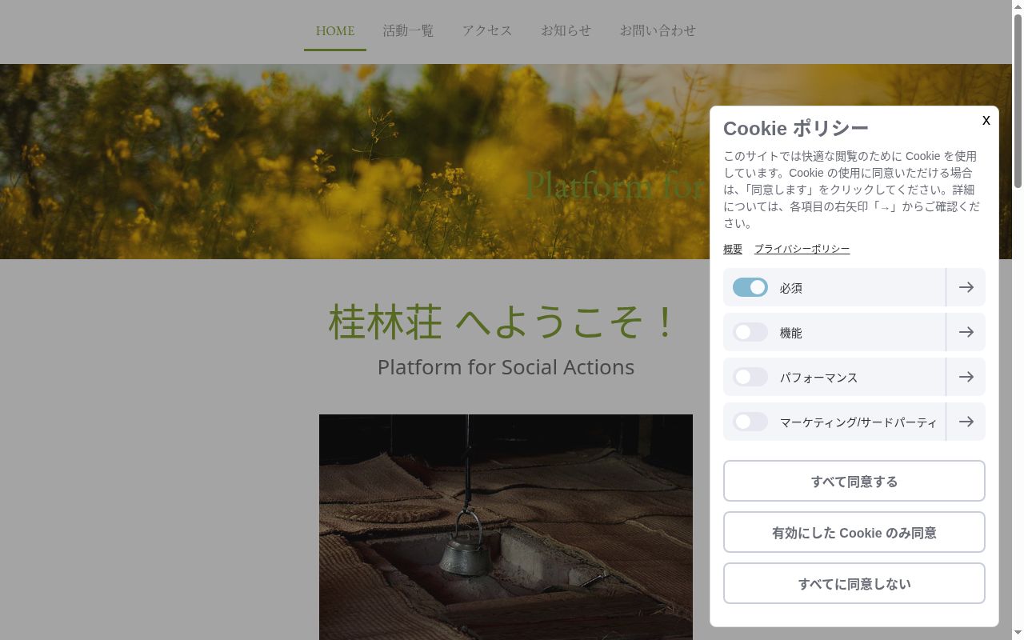
Task: Enable the マーケティング/サードパーティ cookie switch
Action: (750, 422)
